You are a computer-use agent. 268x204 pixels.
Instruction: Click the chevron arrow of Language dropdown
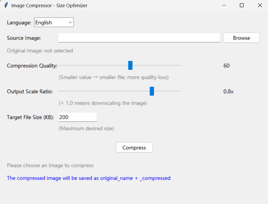point(70,23)
